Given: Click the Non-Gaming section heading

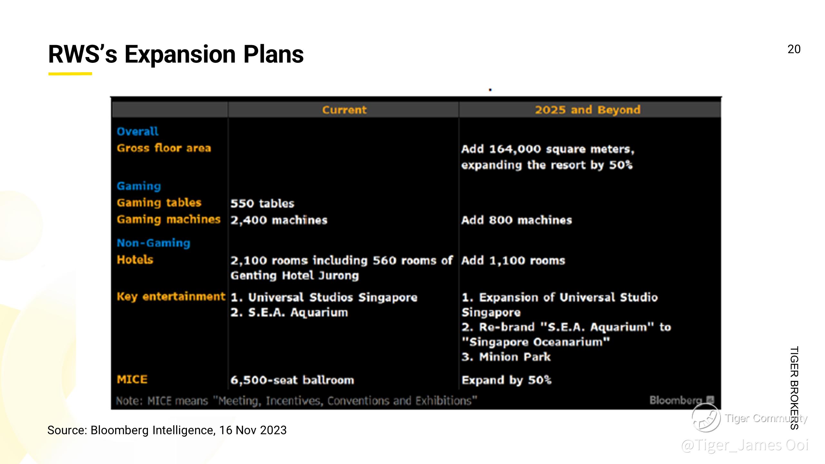Looking at the screenshot, I should pos(153,243).
